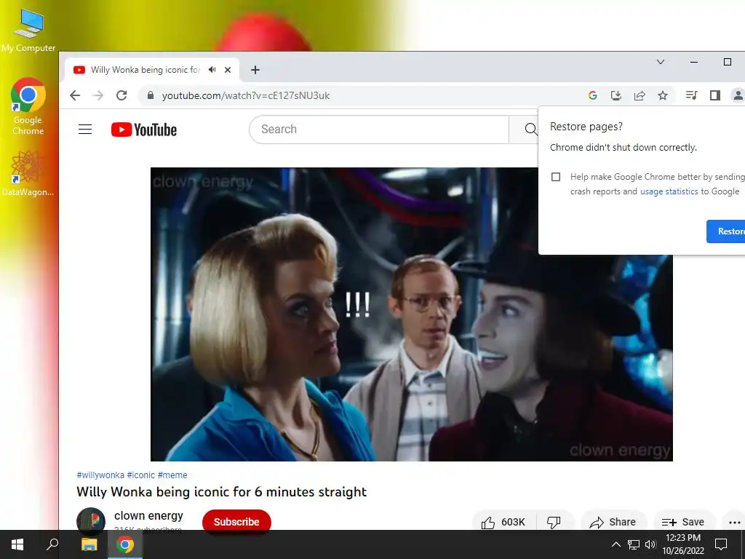Select DataWagon desktop shortcut
The image size is (745, 559).
(x=28, y=173)
